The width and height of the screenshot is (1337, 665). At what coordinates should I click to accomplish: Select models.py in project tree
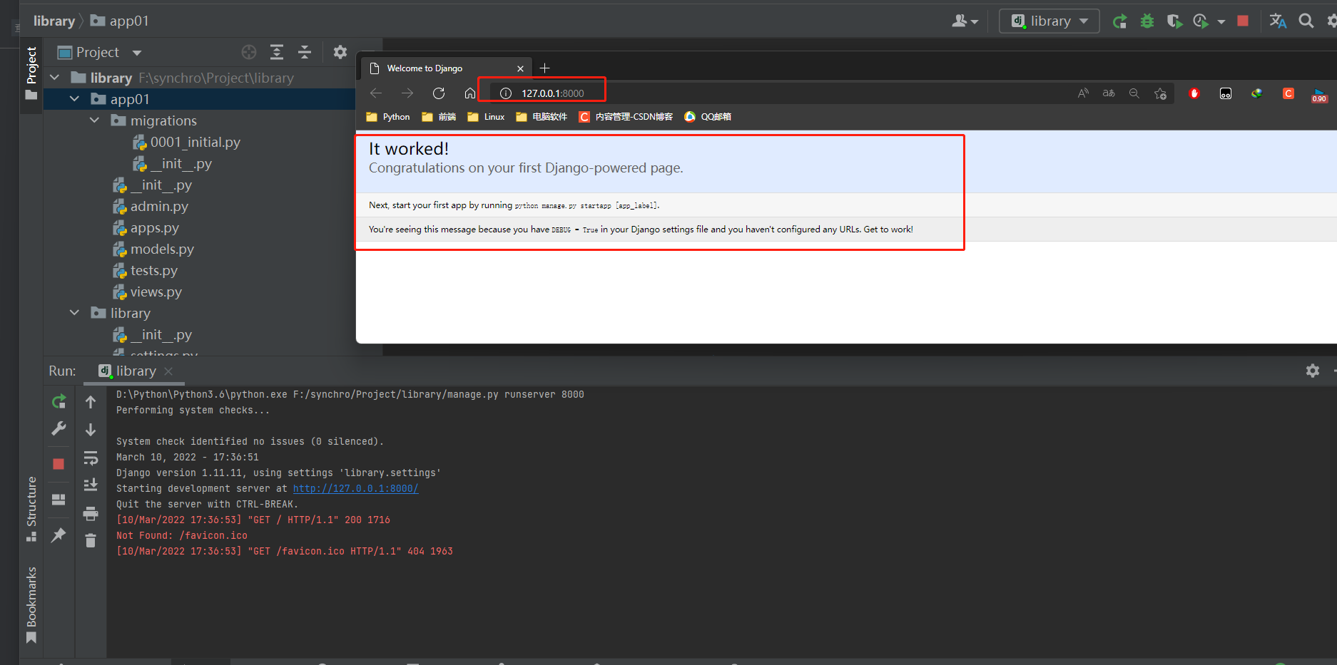(x=162, y=249)
